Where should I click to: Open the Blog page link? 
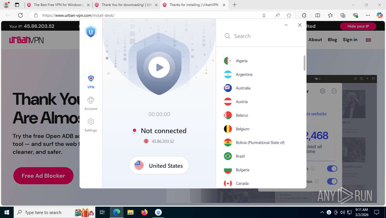point(332,40)
